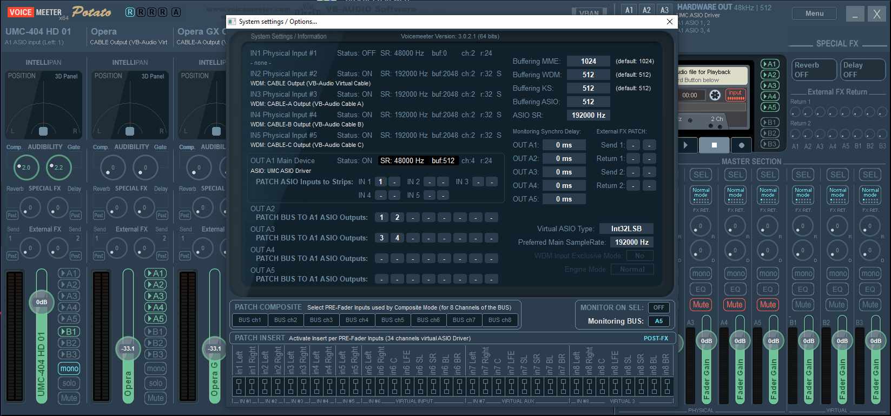This screenshot has height=416, width=891.
Task: Change ASIO SR 192000 Hz setting
Action: (588, 115)
